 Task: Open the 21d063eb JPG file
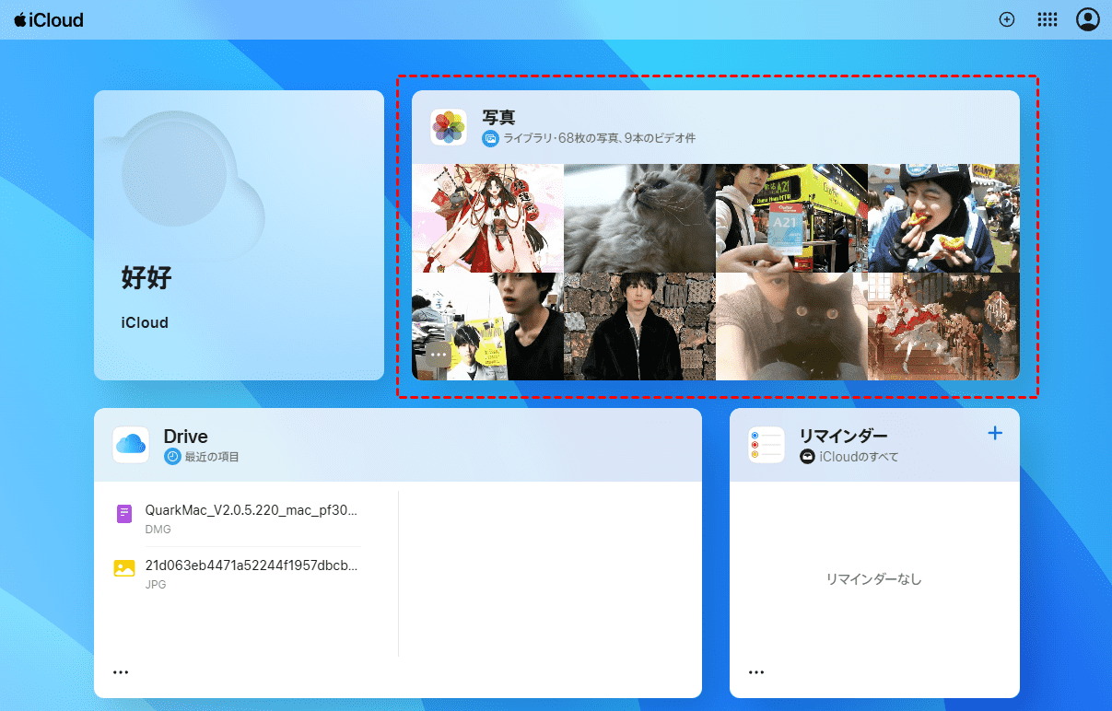(x=251, y=565)
